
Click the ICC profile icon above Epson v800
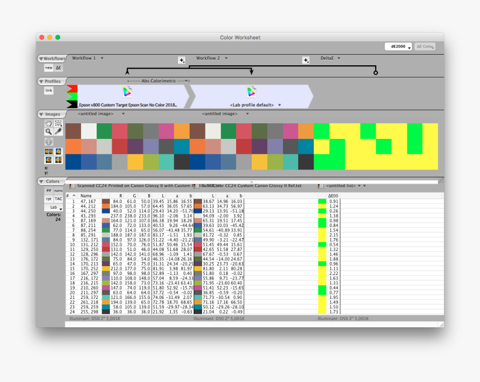pos(127,92)
